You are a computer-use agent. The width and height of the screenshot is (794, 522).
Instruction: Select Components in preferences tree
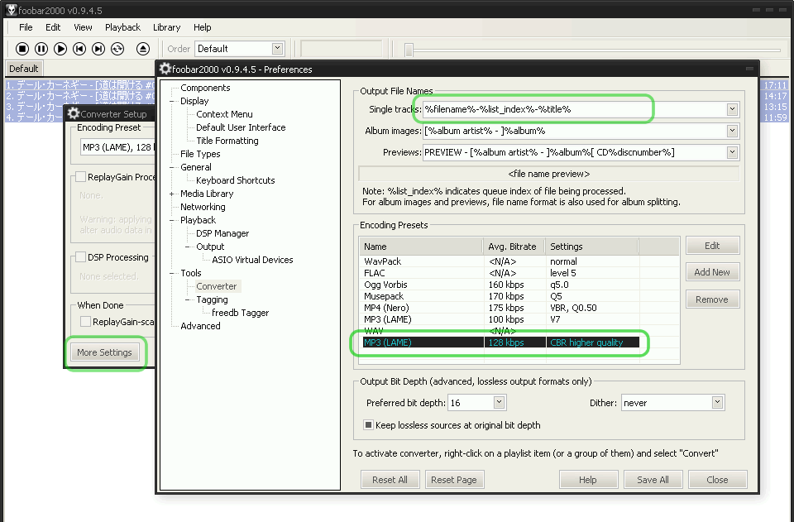[x=205, y=88]
